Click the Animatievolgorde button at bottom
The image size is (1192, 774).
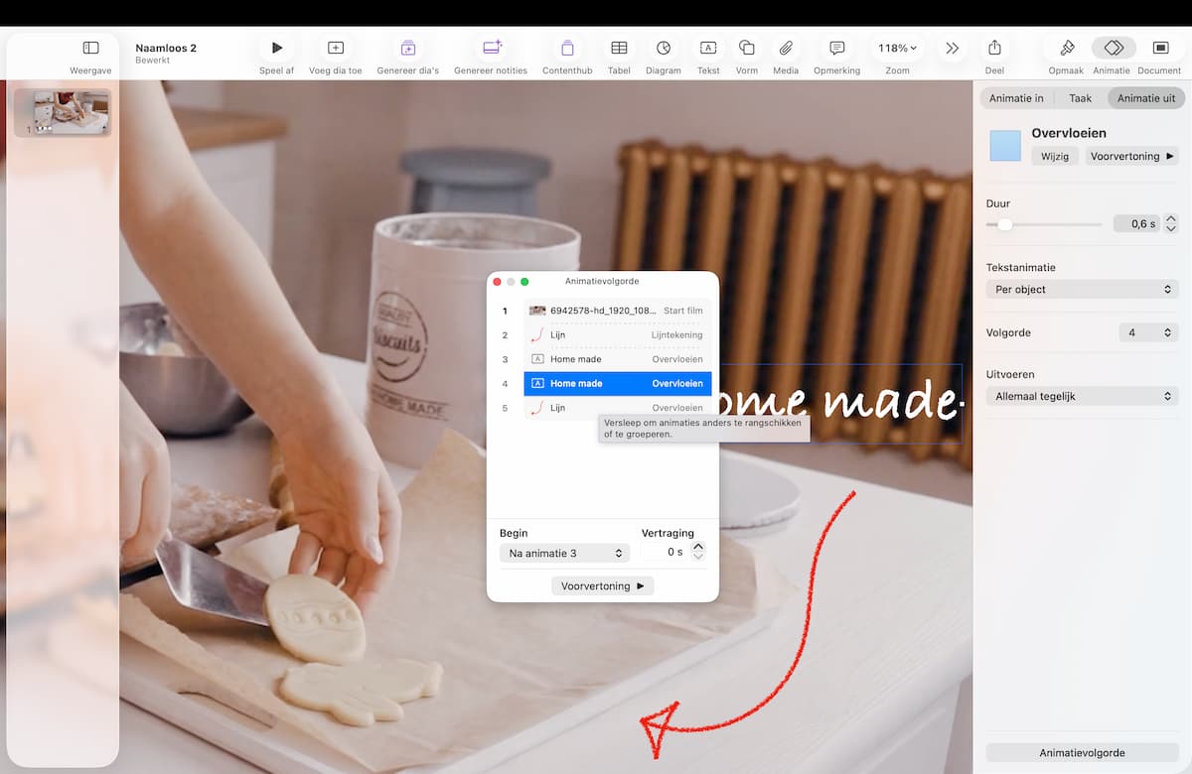(x=1082, y=752)
